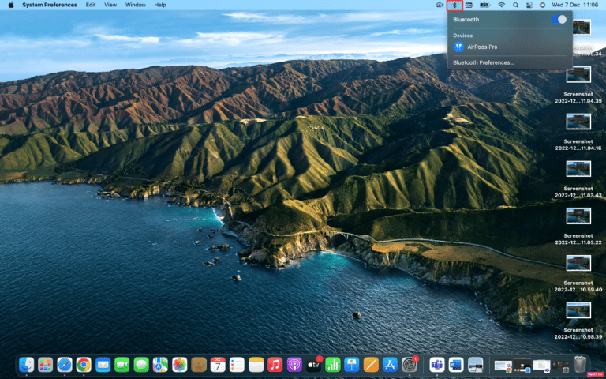
Task: Turn off the Bluetooth toggle switch
Action: point(559,19)
